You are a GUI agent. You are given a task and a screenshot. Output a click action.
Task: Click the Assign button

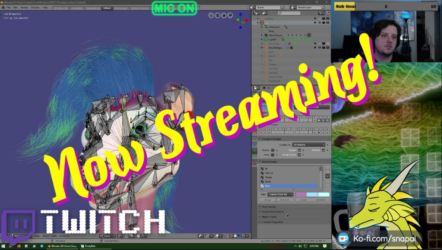(267, 200)
